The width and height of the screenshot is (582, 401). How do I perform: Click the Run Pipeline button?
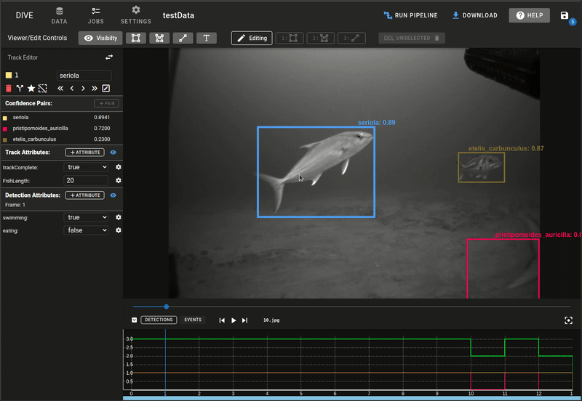pos(410,15)
